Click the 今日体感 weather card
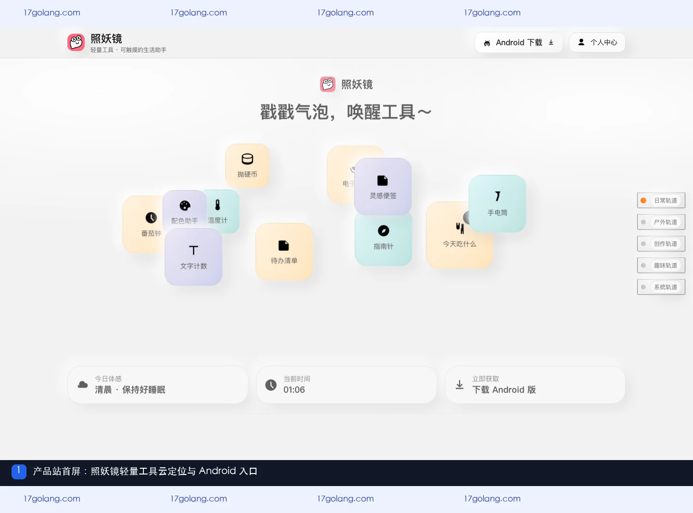This screenshot has width=693, height=513. pyautogui.click(x=158, y=385)
